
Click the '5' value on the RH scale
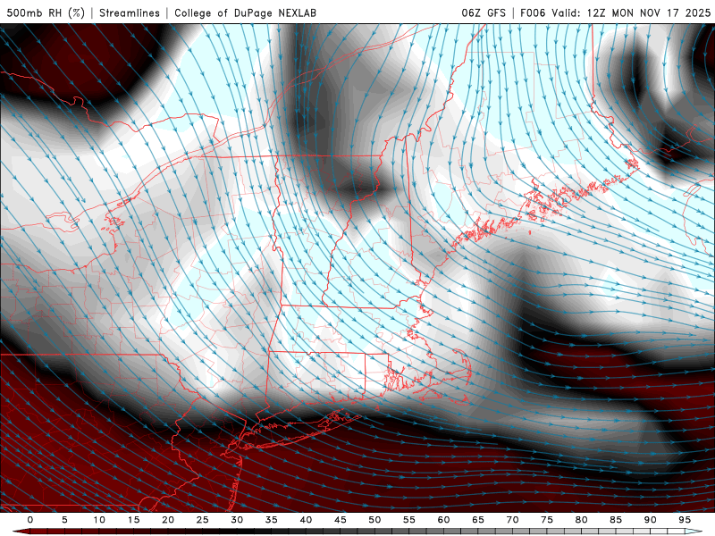(x=64, y=520)
